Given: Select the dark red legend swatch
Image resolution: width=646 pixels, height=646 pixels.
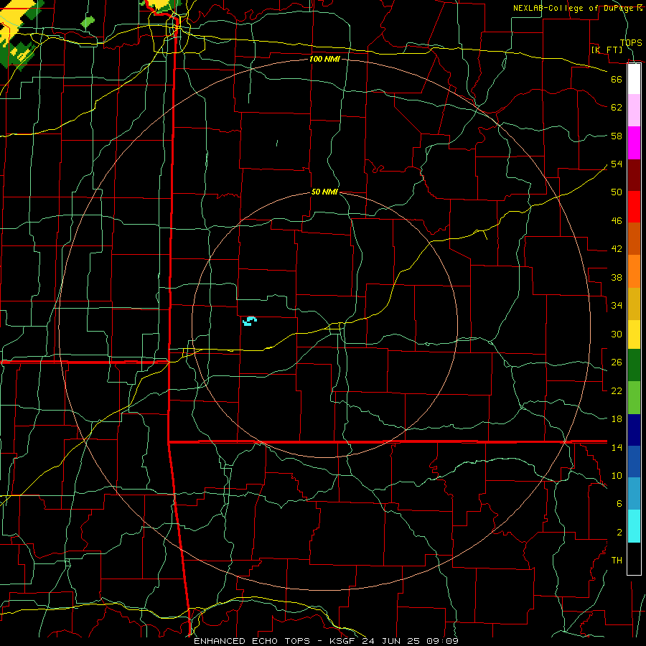Looking at the screenshot, I should [x=634, y=175].
